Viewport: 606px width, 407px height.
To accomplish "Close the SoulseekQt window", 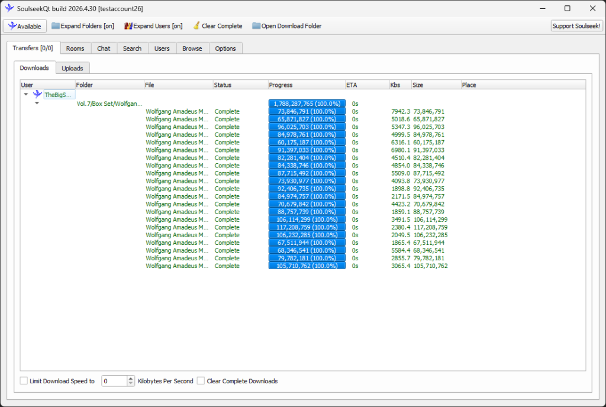I will 592,8.
